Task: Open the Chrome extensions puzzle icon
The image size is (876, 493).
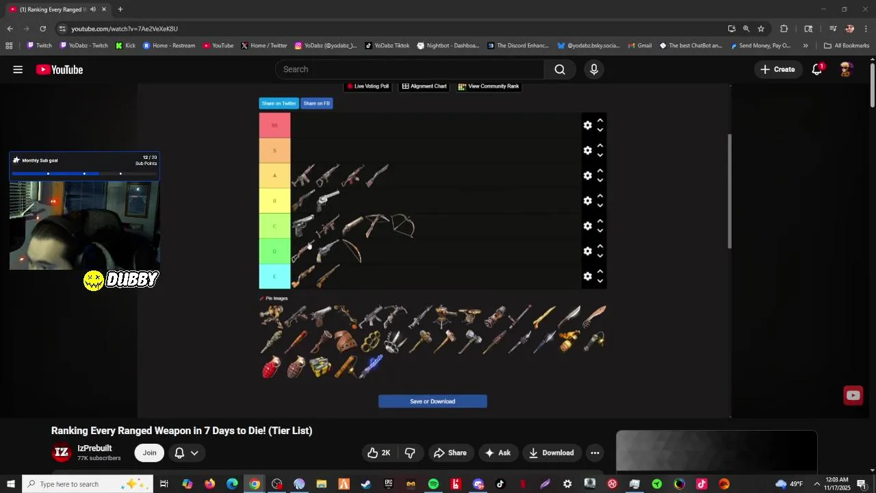Action: tap(784, 29)
